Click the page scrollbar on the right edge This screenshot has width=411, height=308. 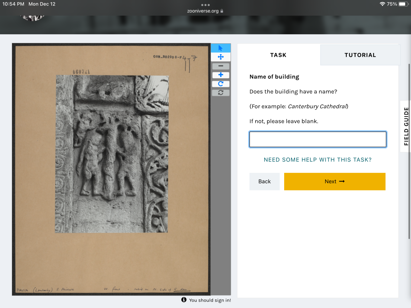[409, 151]
